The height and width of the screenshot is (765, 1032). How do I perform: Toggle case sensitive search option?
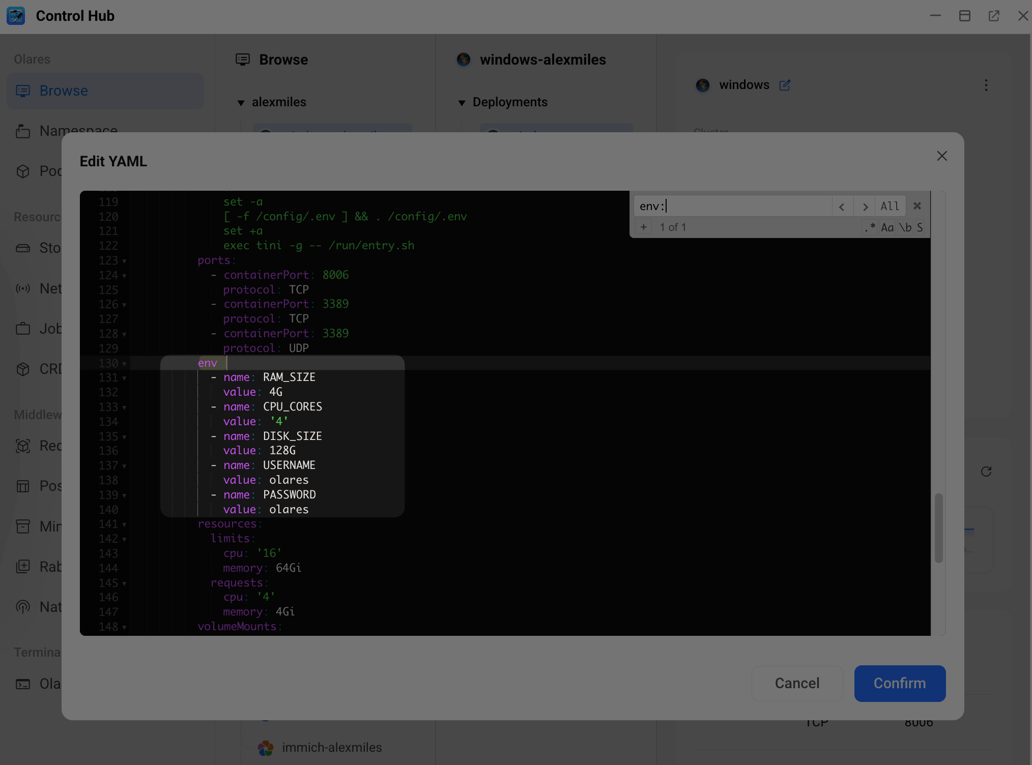[887, 227]
